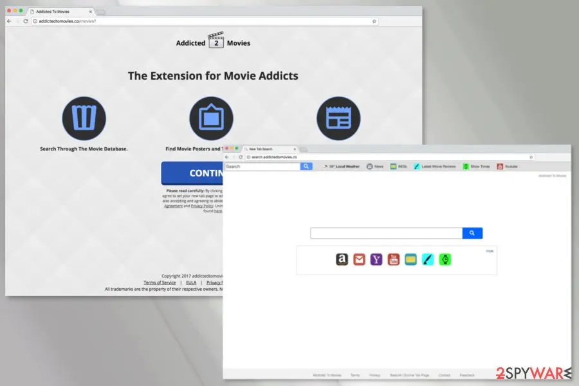Click the newspaper-style round icon

click(338, 118)
